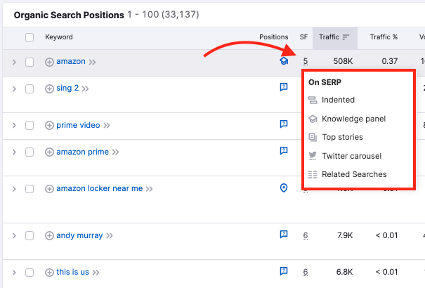Click the SERP feature icon in this is us row
Screen dimensions: 425x288
coord(284,271)
